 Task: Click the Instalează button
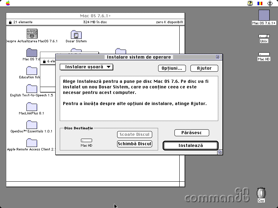(190, 146)
